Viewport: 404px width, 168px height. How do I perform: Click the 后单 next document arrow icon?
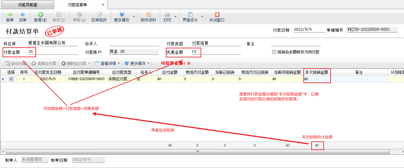(x=23, y=15)
